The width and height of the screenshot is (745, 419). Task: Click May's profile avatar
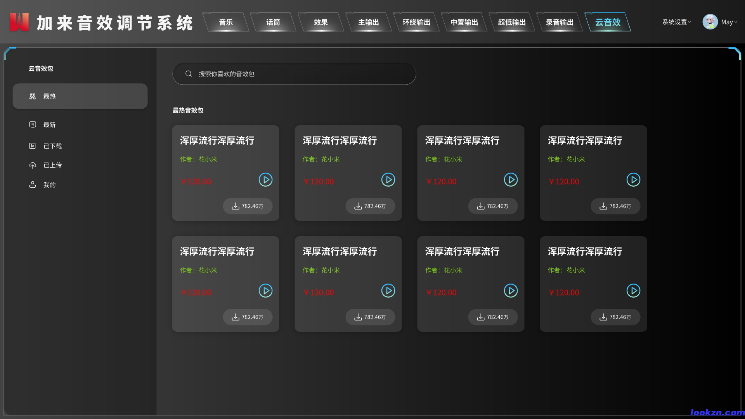pyautogui.click(x=710, y=22)
